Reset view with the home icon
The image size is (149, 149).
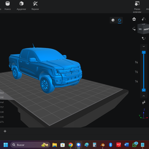point(134,19)
